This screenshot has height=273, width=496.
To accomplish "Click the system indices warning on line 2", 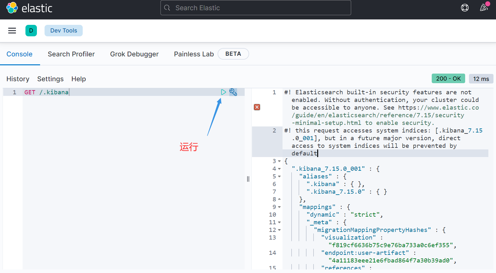I will pyautogui.click(x=383, y=142).
